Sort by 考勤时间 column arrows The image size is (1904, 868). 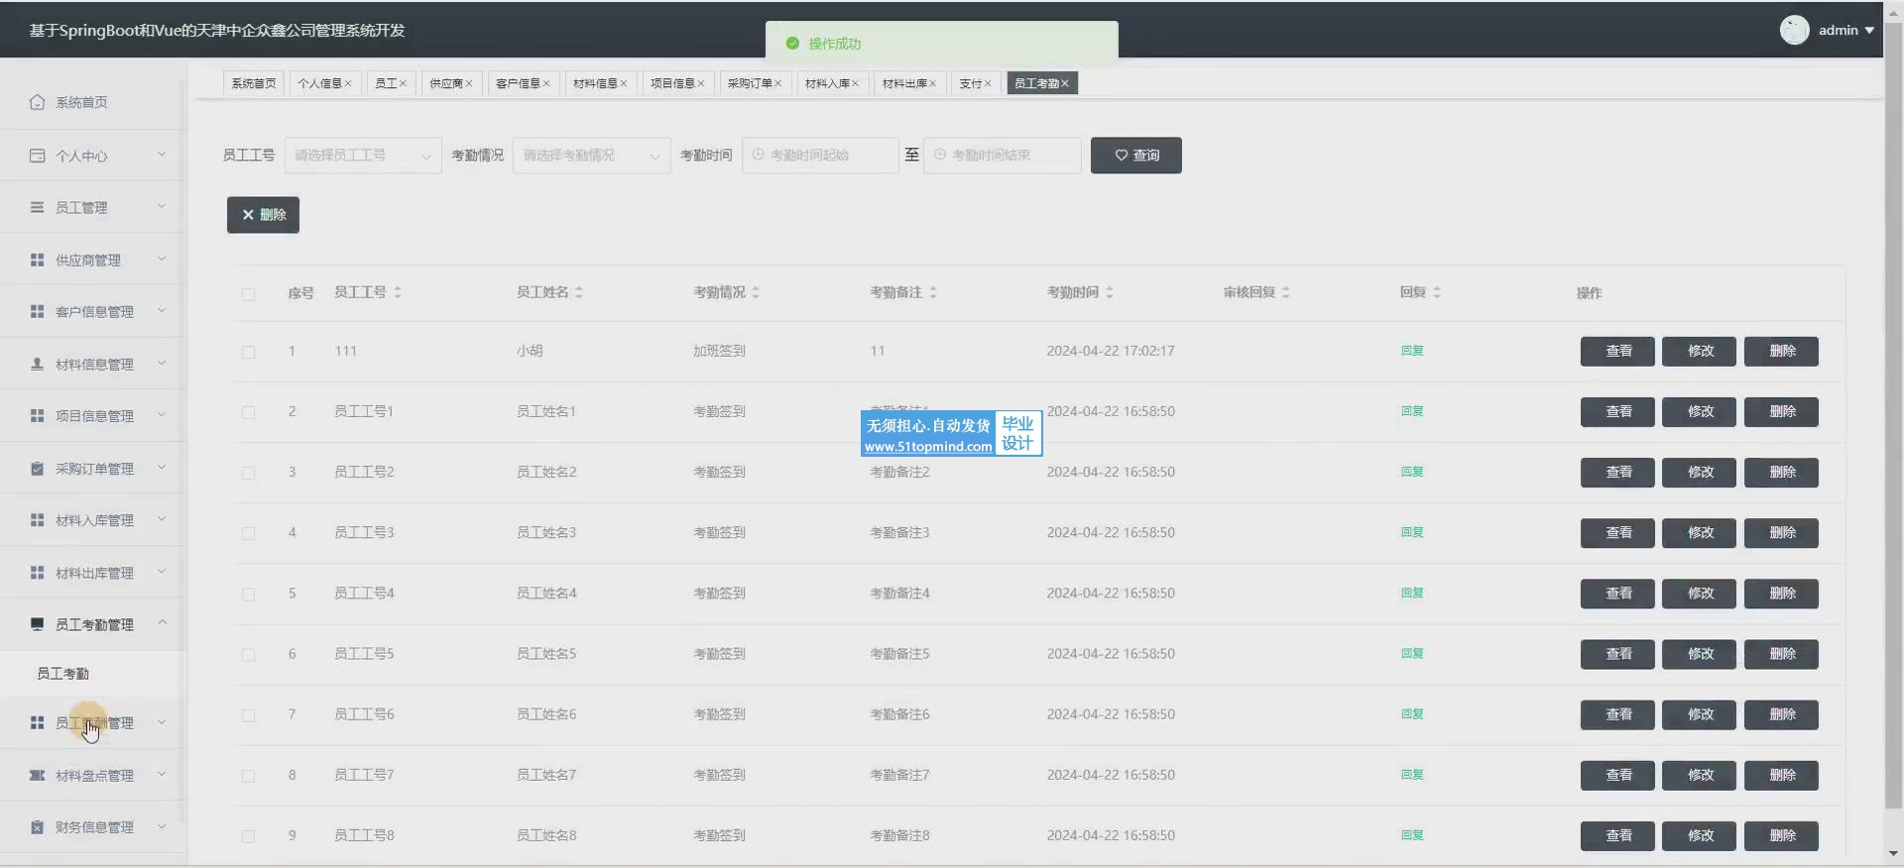pos(1110,292)
